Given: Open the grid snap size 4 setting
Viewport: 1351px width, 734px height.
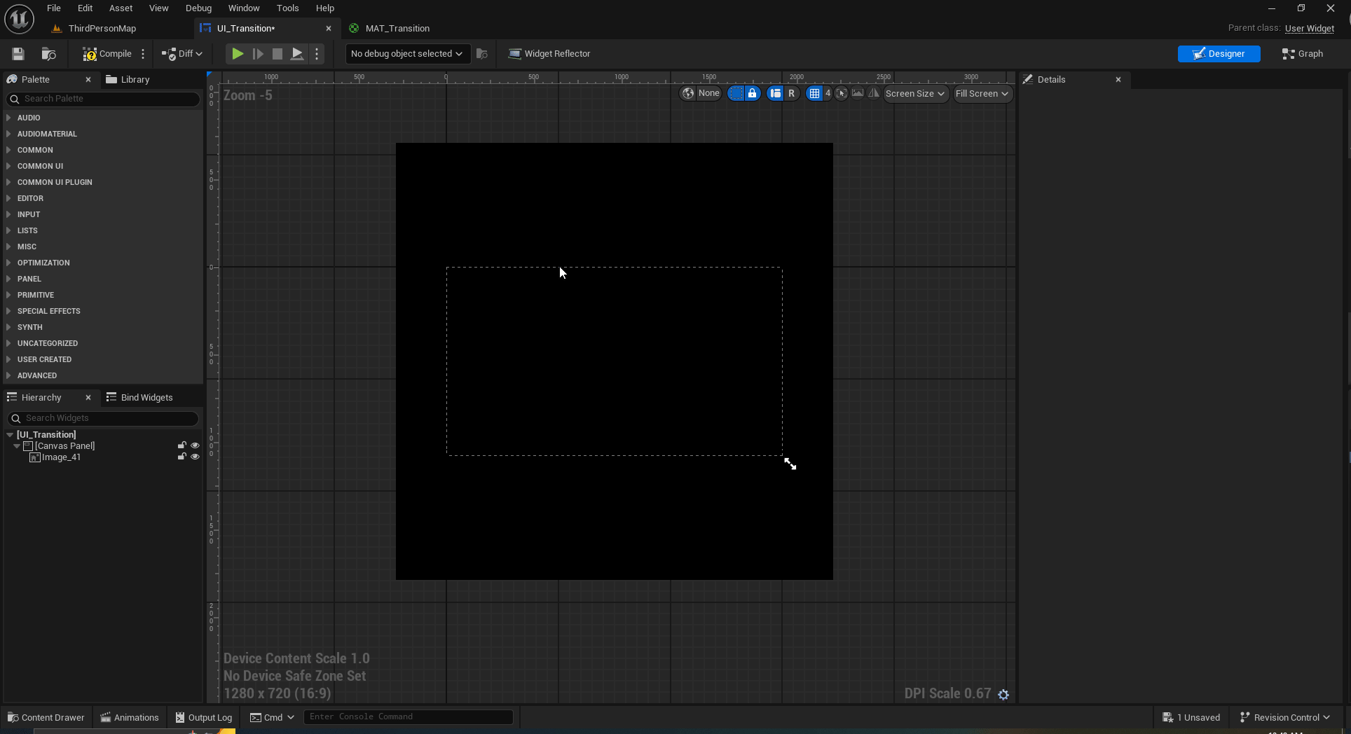Looking at the screenshot, I should click(x=828, y=93).
